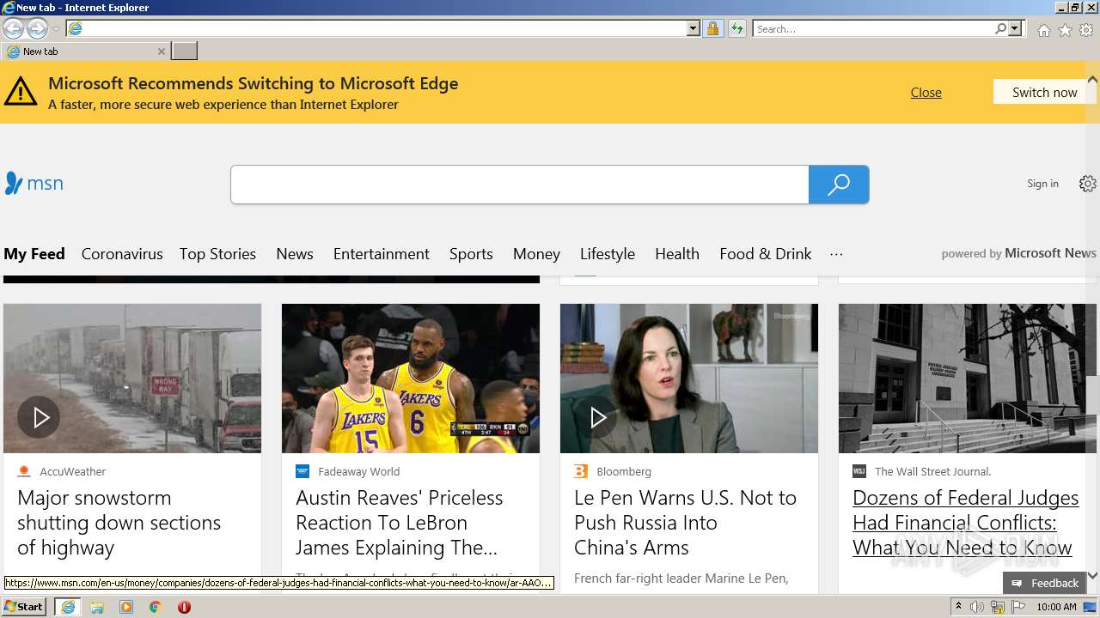Open the Health section
This screenshot has height=618, width=1100.
677,254
